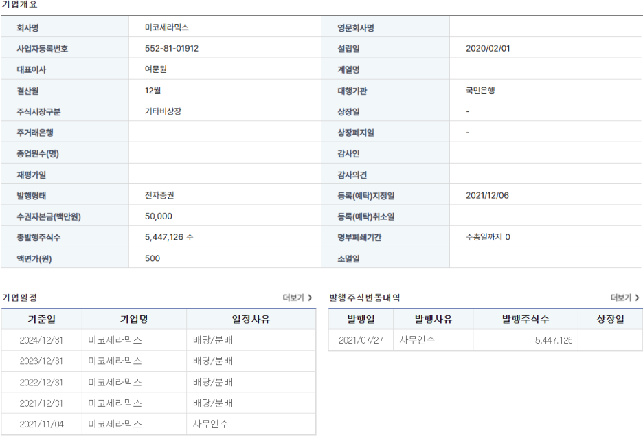Click the 기업일정 section heading

point(19,298)
